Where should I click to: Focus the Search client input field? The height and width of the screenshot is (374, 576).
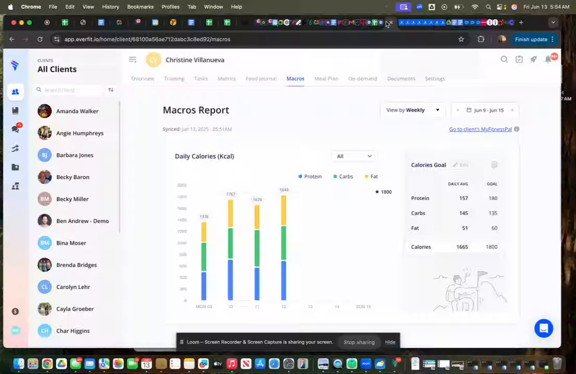point(69,90)
